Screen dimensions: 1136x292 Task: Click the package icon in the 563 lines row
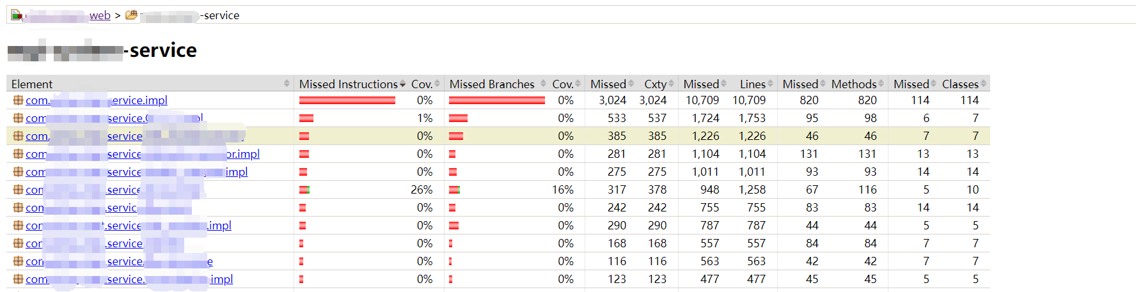point(18,261)
